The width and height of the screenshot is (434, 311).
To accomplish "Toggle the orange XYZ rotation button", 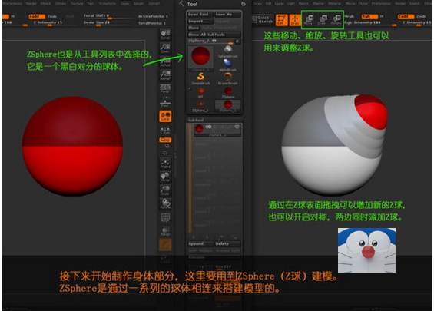I will click(165, 140).
